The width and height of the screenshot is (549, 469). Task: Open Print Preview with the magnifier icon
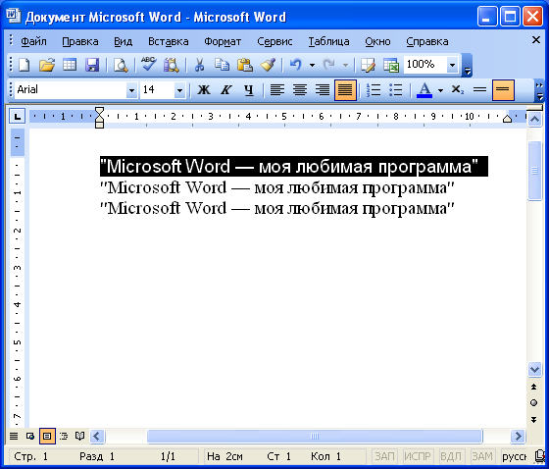tap(121, 65)
